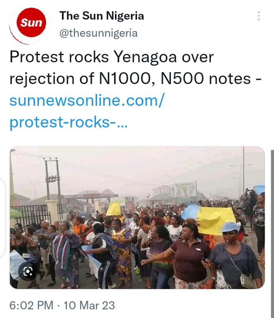
Task: Click the 6:02 PM timestamp
Action: 31,305
